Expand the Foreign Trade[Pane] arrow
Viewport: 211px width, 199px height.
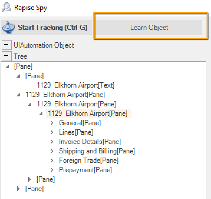click(x=52, y=160)
